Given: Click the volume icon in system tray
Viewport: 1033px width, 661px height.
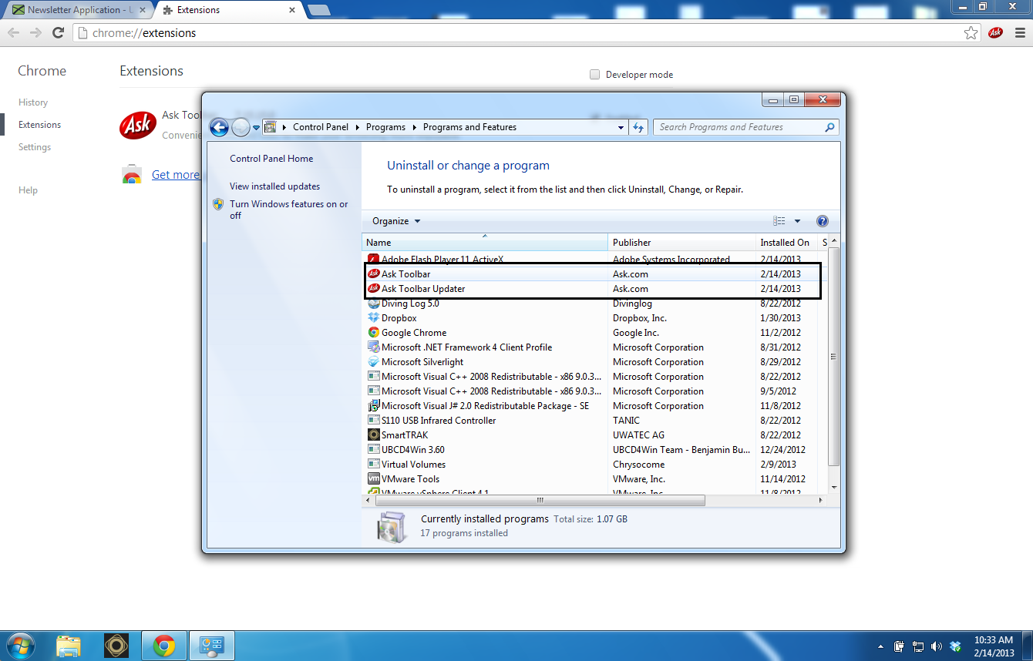Looking at the screenshot, I should (937, 646).
